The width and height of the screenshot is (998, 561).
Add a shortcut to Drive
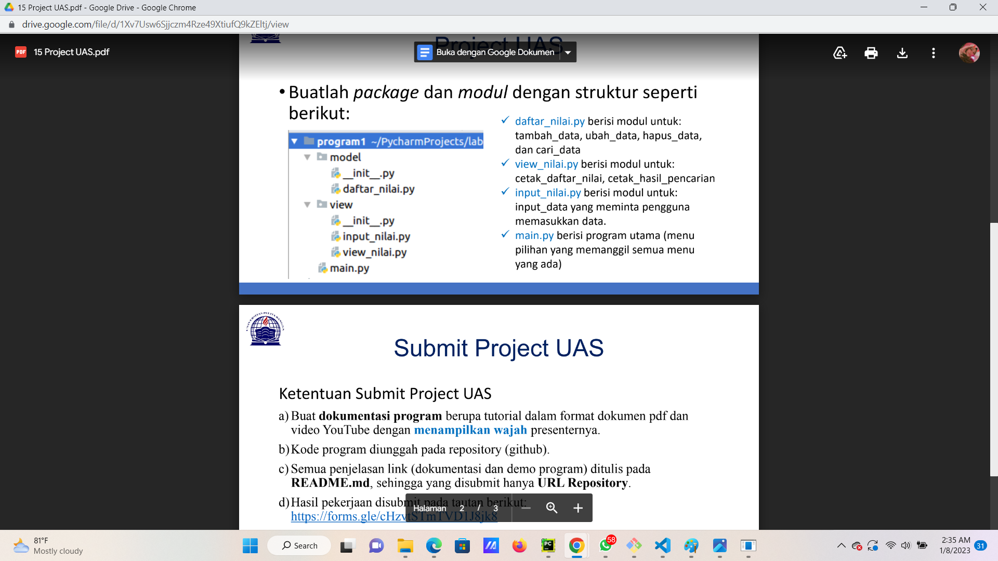pos(840,52)
